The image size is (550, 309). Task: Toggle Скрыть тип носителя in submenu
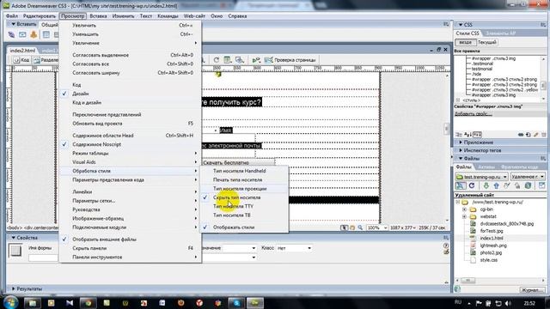(244, 197)
